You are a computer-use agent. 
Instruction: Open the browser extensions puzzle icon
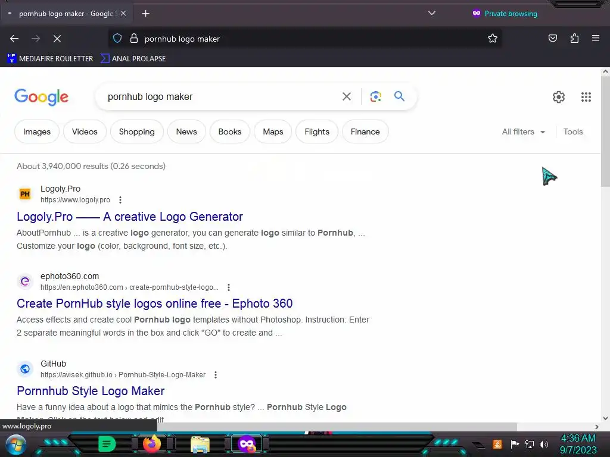coord(574,38)
